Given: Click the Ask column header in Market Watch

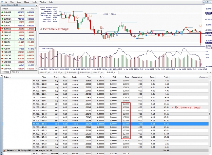Looking at the screenshot, I should point(32,8).
